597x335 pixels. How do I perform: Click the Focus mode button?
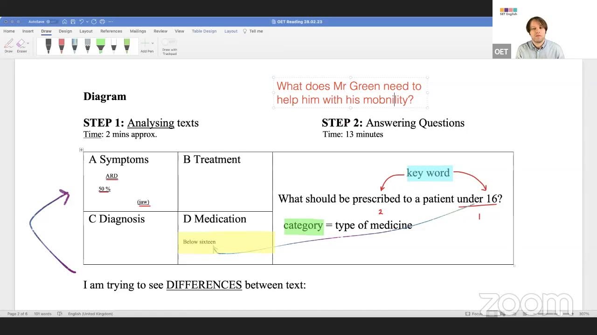tap(474, 314)
